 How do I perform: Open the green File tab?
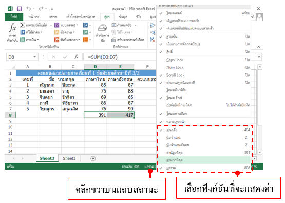[x=14, y=17]
